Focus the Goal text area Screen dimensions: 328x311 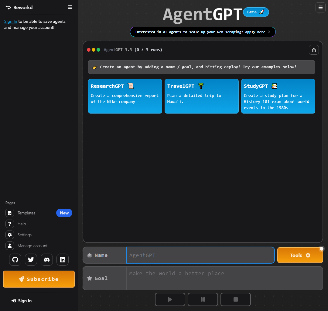pos(225,278)
